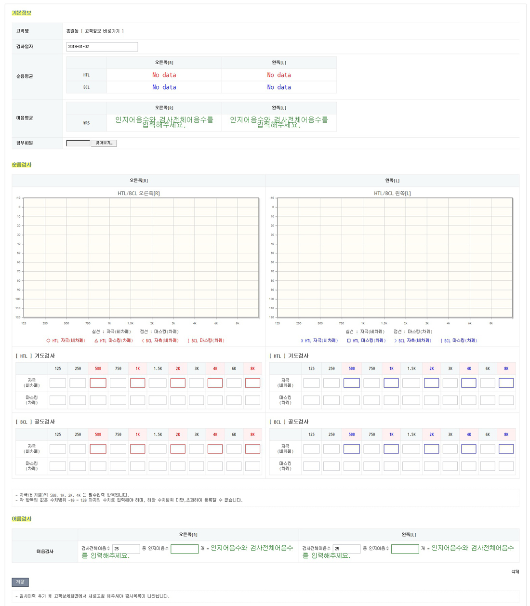Click the 검사일자 date field showing 2019-01-02

(x=102, y=47)
